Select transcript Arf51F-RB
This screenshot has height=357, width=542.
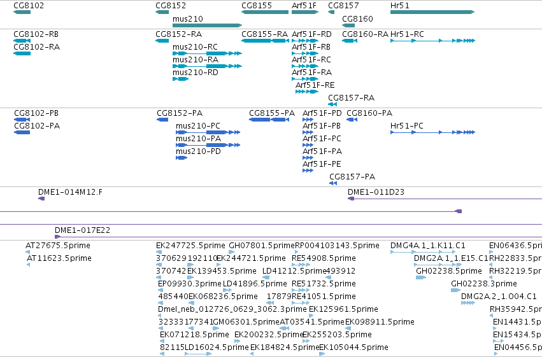[x=305, y=53]
